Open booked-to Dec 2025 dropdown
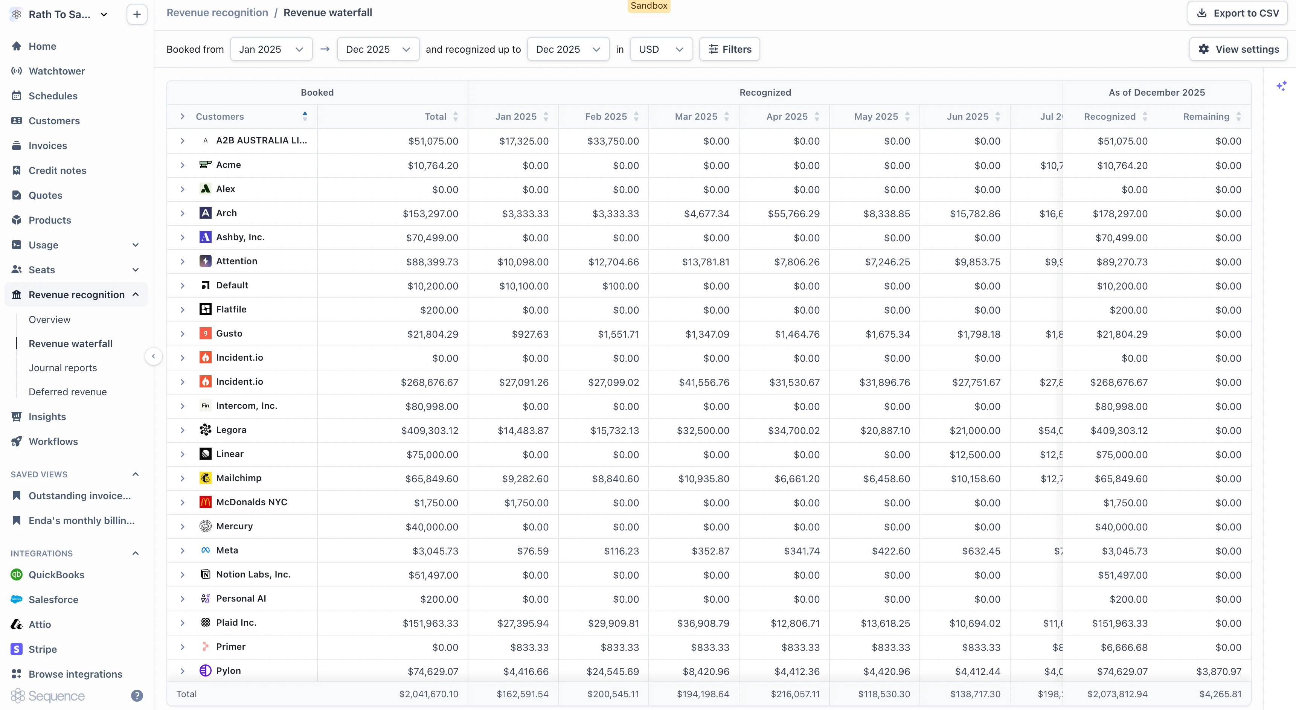Image resolution: width=1296 pixels, height=710 pixels. (x=378, y=49)
